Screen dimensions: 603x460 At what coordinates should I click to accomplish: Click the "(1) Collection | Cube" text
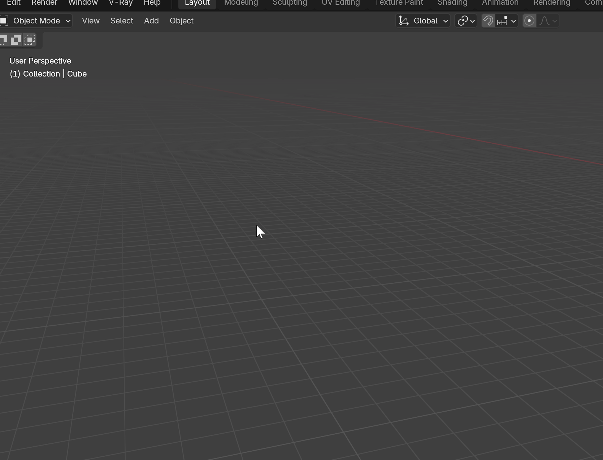[48, 74]
